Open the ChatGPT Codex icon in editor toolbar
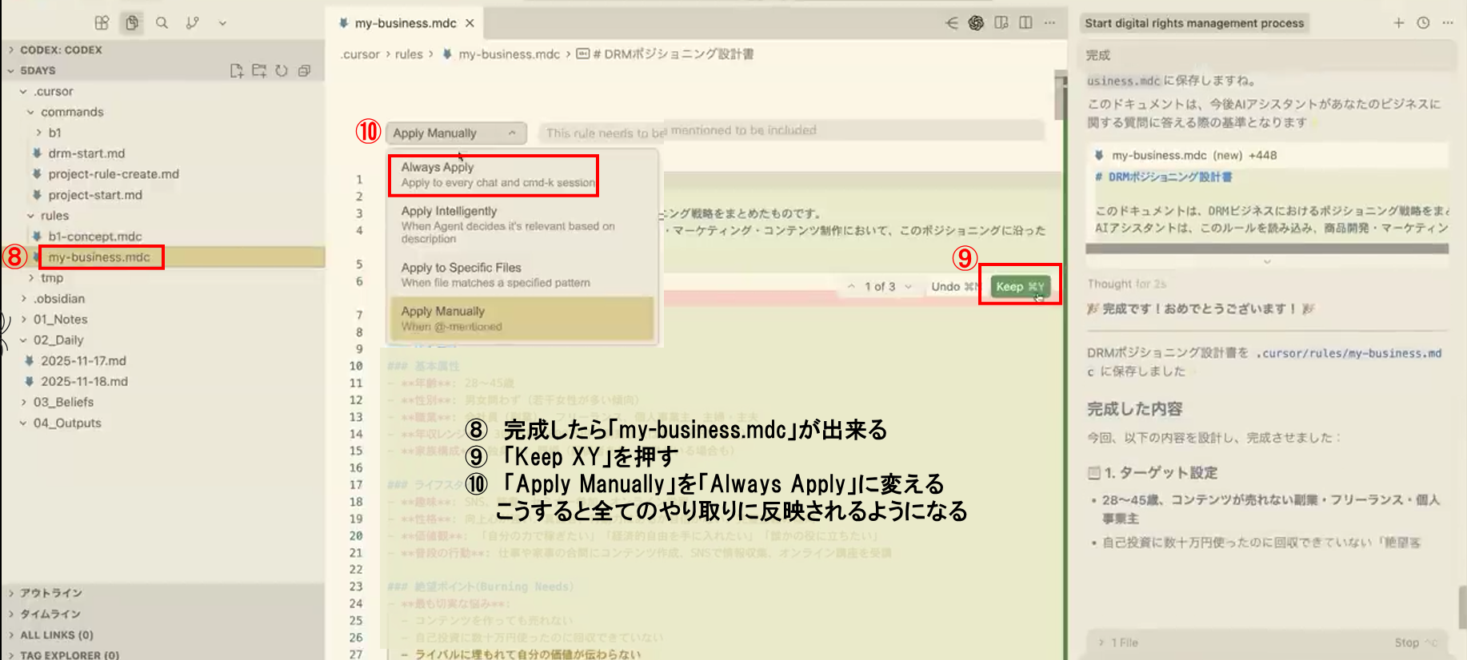This screenshot has width=1467, height=660. click(x=976, y=23)
